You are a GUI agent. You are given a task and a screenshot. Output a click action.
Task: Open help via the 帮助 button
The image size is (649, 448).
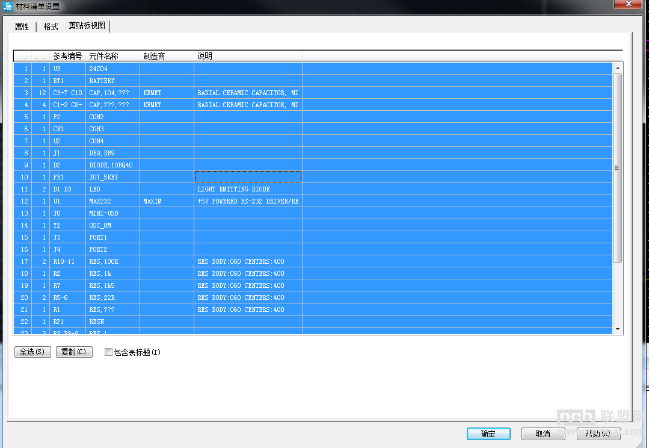[598, 434]
